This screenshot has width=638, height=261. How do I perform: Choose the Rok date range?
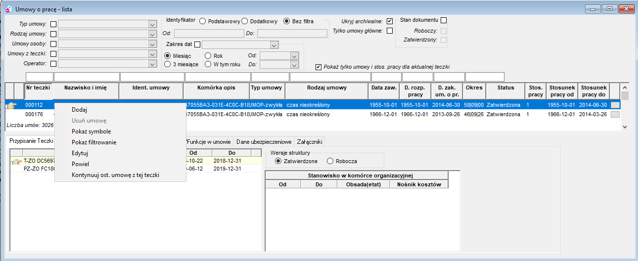click(208, 56)
